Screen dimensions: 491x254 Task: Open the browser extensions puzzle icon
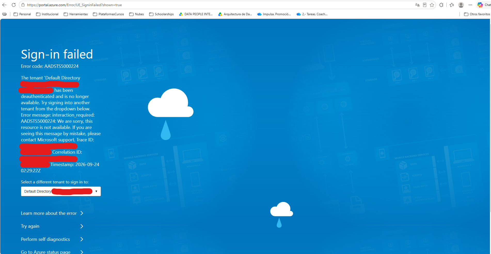[441, 5]
